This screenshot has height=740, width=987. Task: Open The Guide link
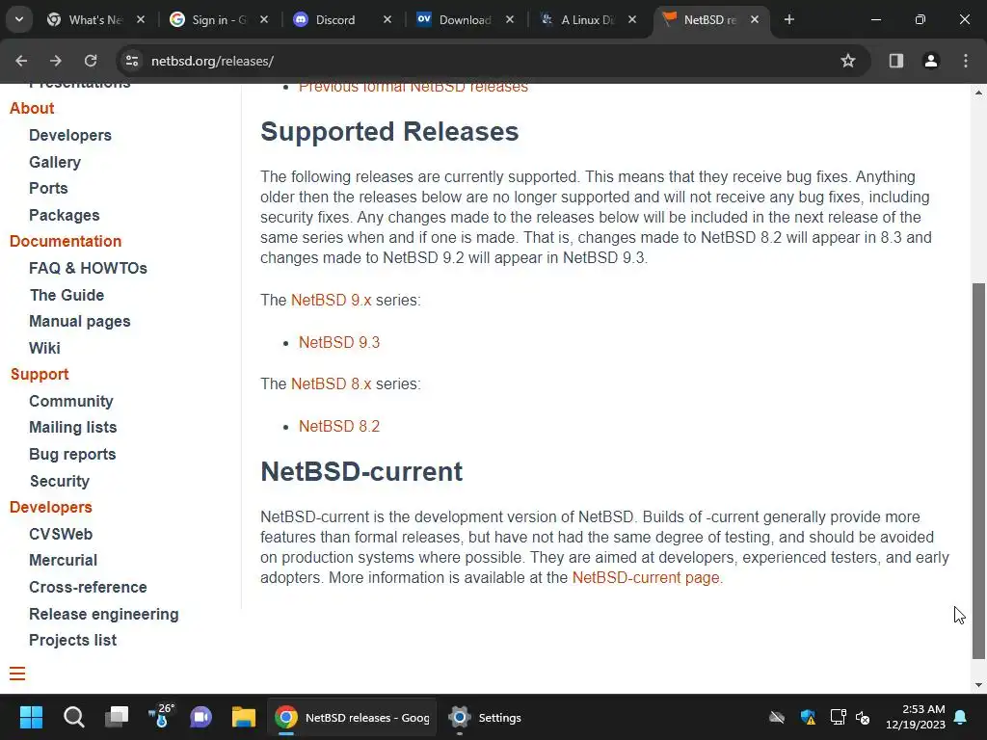67,295
